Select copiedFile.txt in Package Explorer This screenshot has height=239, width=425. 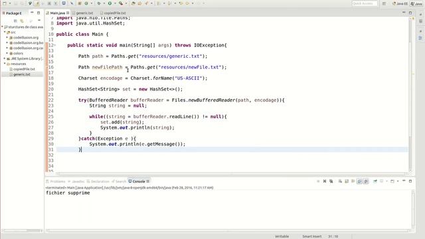click(24, 69)
